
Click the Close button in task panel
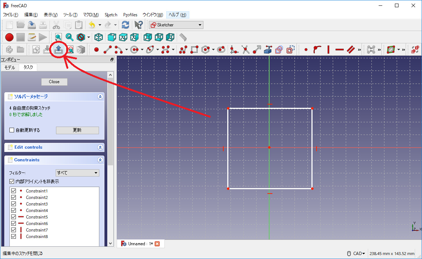54,82
